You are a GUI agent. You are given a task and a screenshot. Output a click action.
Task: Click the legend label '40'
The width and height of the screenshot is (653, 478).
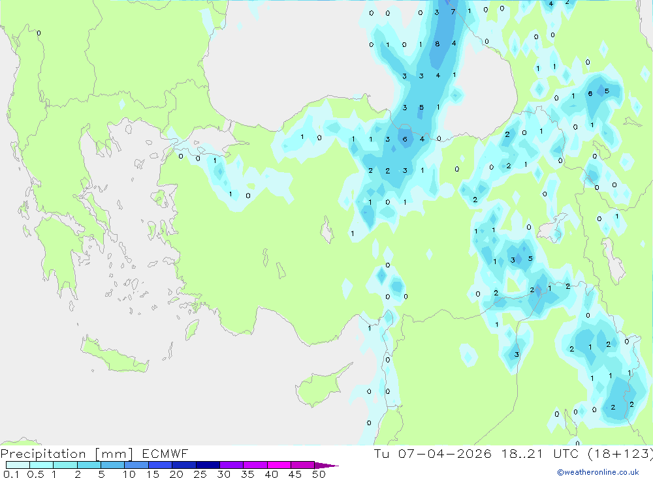[272, 474]
